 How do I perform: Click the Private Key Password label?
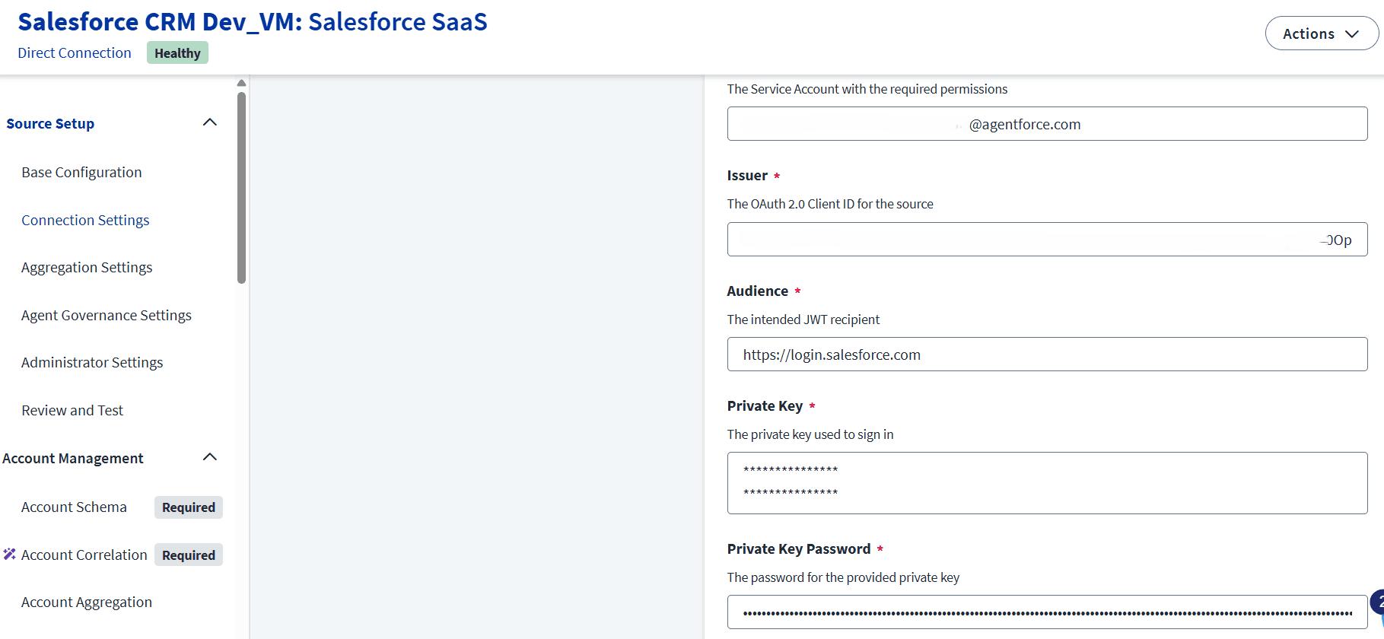point(798,549)
